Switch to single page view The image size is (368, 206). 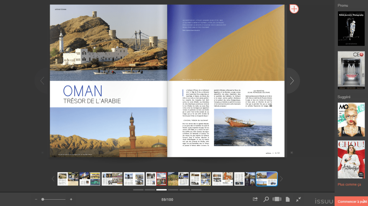[x=288, y=199]
